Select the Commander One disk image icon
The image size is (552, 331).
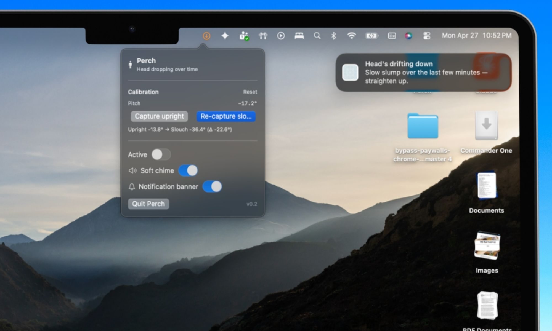pyautogui.click(x=486, y=126)
